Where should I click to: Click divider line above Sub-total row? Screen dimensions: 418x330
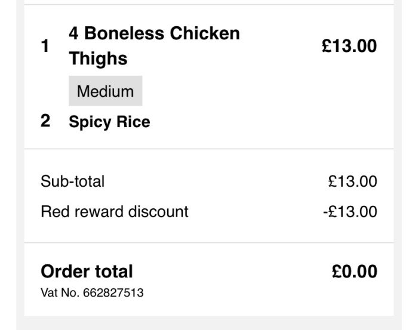(209, 149)
